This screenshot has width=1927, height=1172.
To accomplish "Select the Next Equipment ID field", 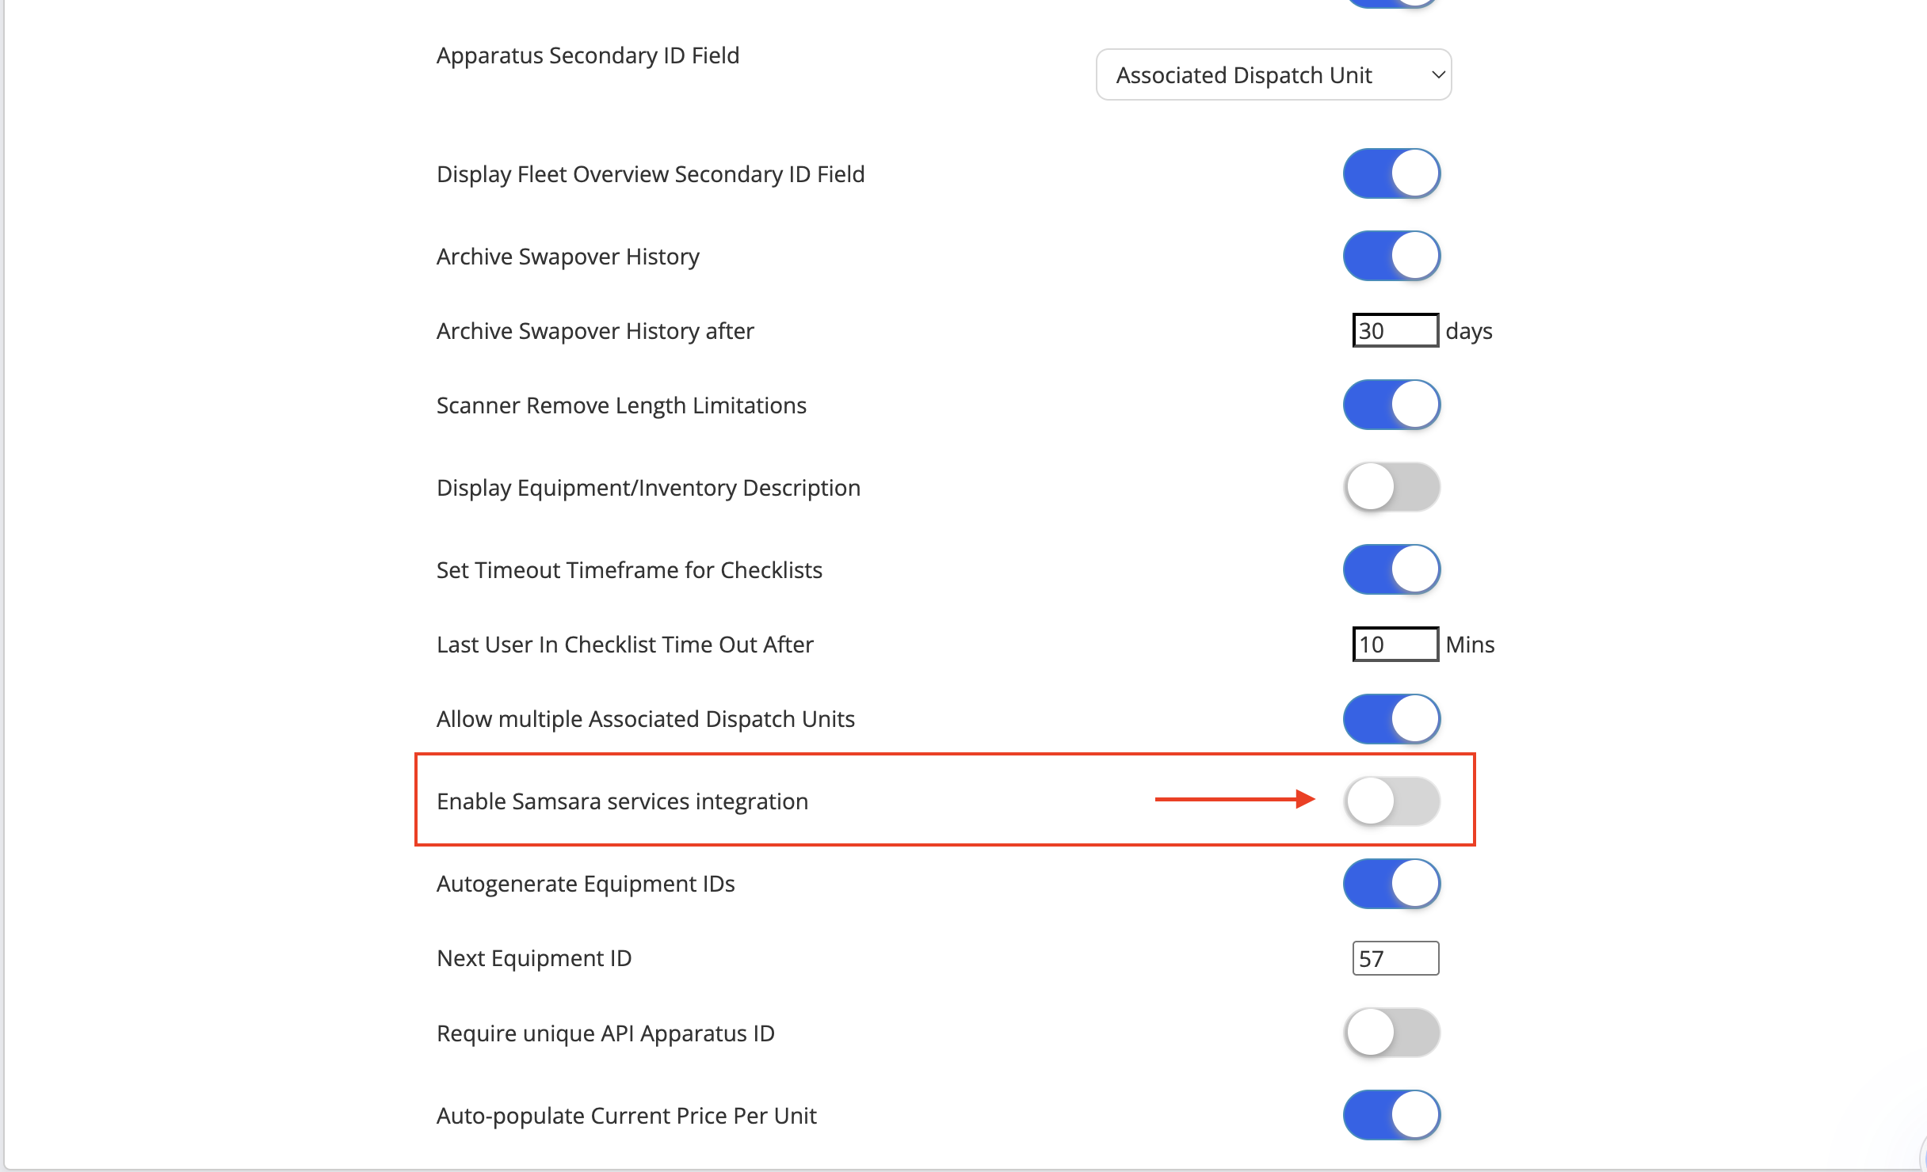I will [x=1395, y=958].
